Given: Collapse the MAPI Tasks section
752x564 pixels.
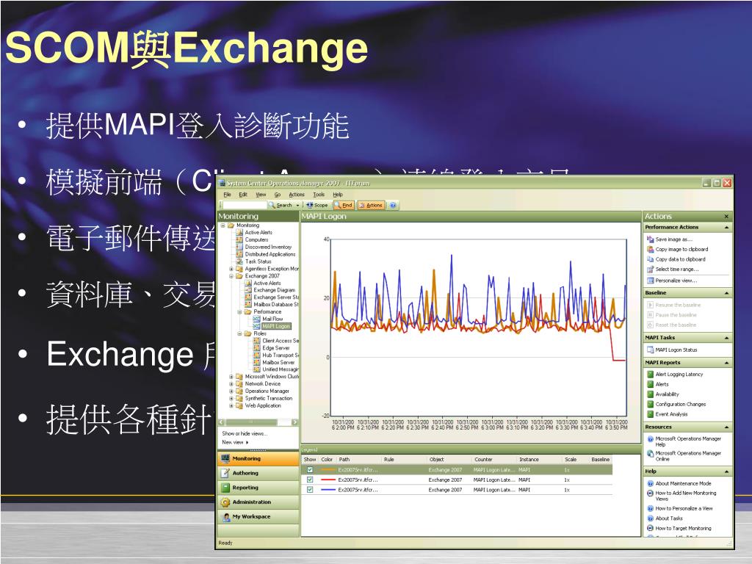Looking at the screenshot, I should point(726,338).
